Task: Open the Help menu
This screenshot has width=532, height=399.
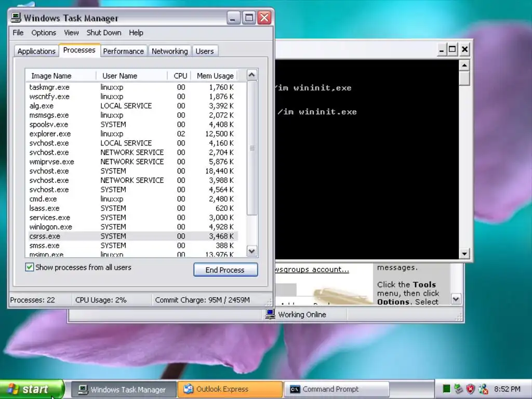Action: click(x=136, y=33)
